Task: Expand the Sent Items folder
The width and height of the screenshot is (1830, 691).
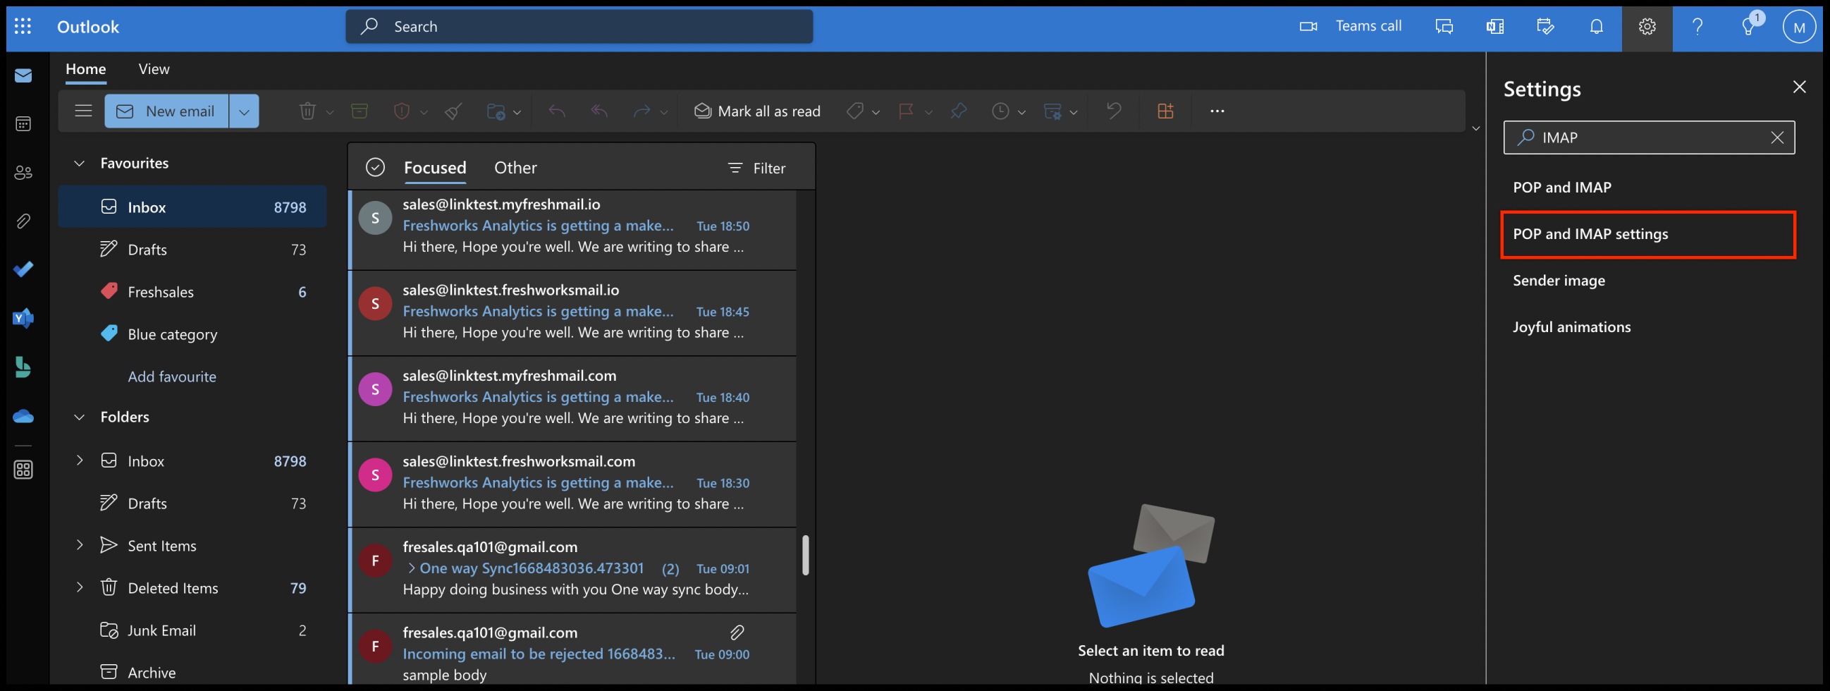Action: 80,544
